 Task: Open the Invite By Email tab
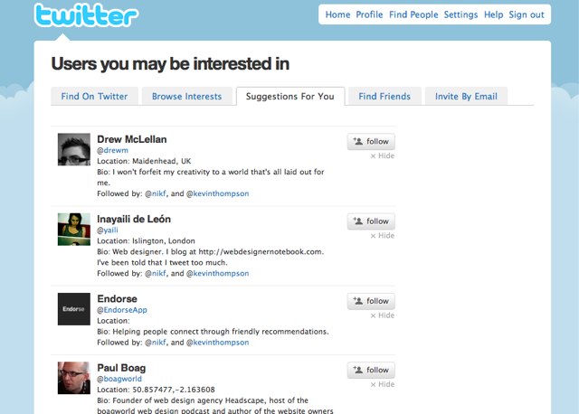pyautogui.click(x=466, y=97)
